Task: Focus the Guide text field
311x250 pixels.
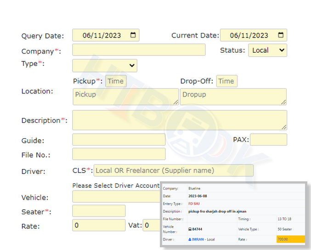Action: click(x=119, y=140)
